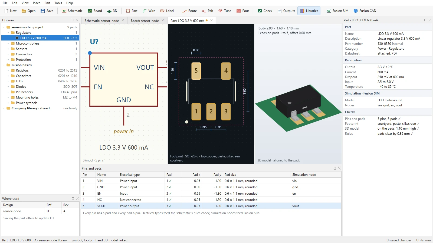Select the Capacitors library folder
The image size is (433, 243).
click(40, 76)
